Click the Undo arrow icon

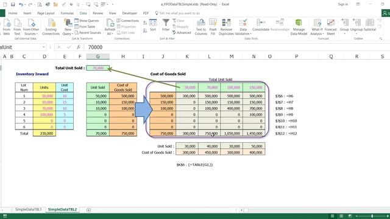[x=21, y=4]
